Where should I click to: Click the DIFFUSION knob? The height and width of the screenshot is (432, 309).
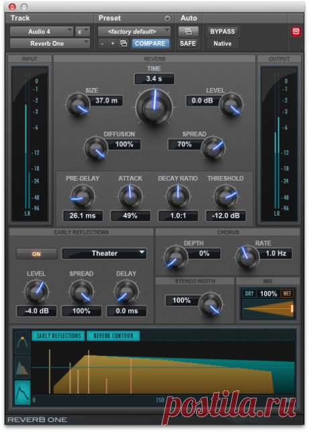click(x=95, y=148)
